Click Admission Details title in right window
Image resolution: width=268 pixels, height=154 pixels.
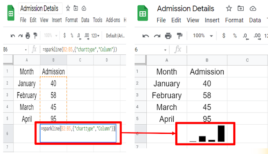(185, 8)
